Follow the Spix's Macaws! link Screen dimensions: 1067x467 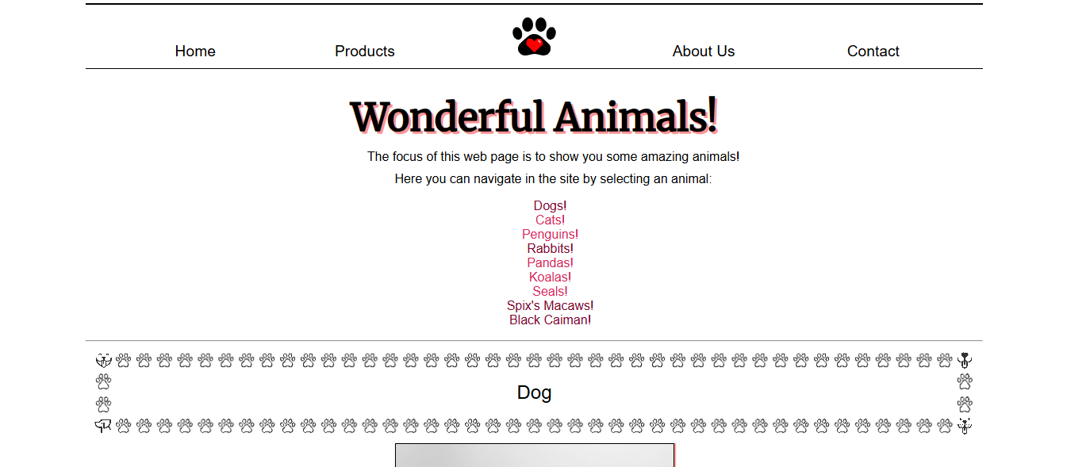550,306
